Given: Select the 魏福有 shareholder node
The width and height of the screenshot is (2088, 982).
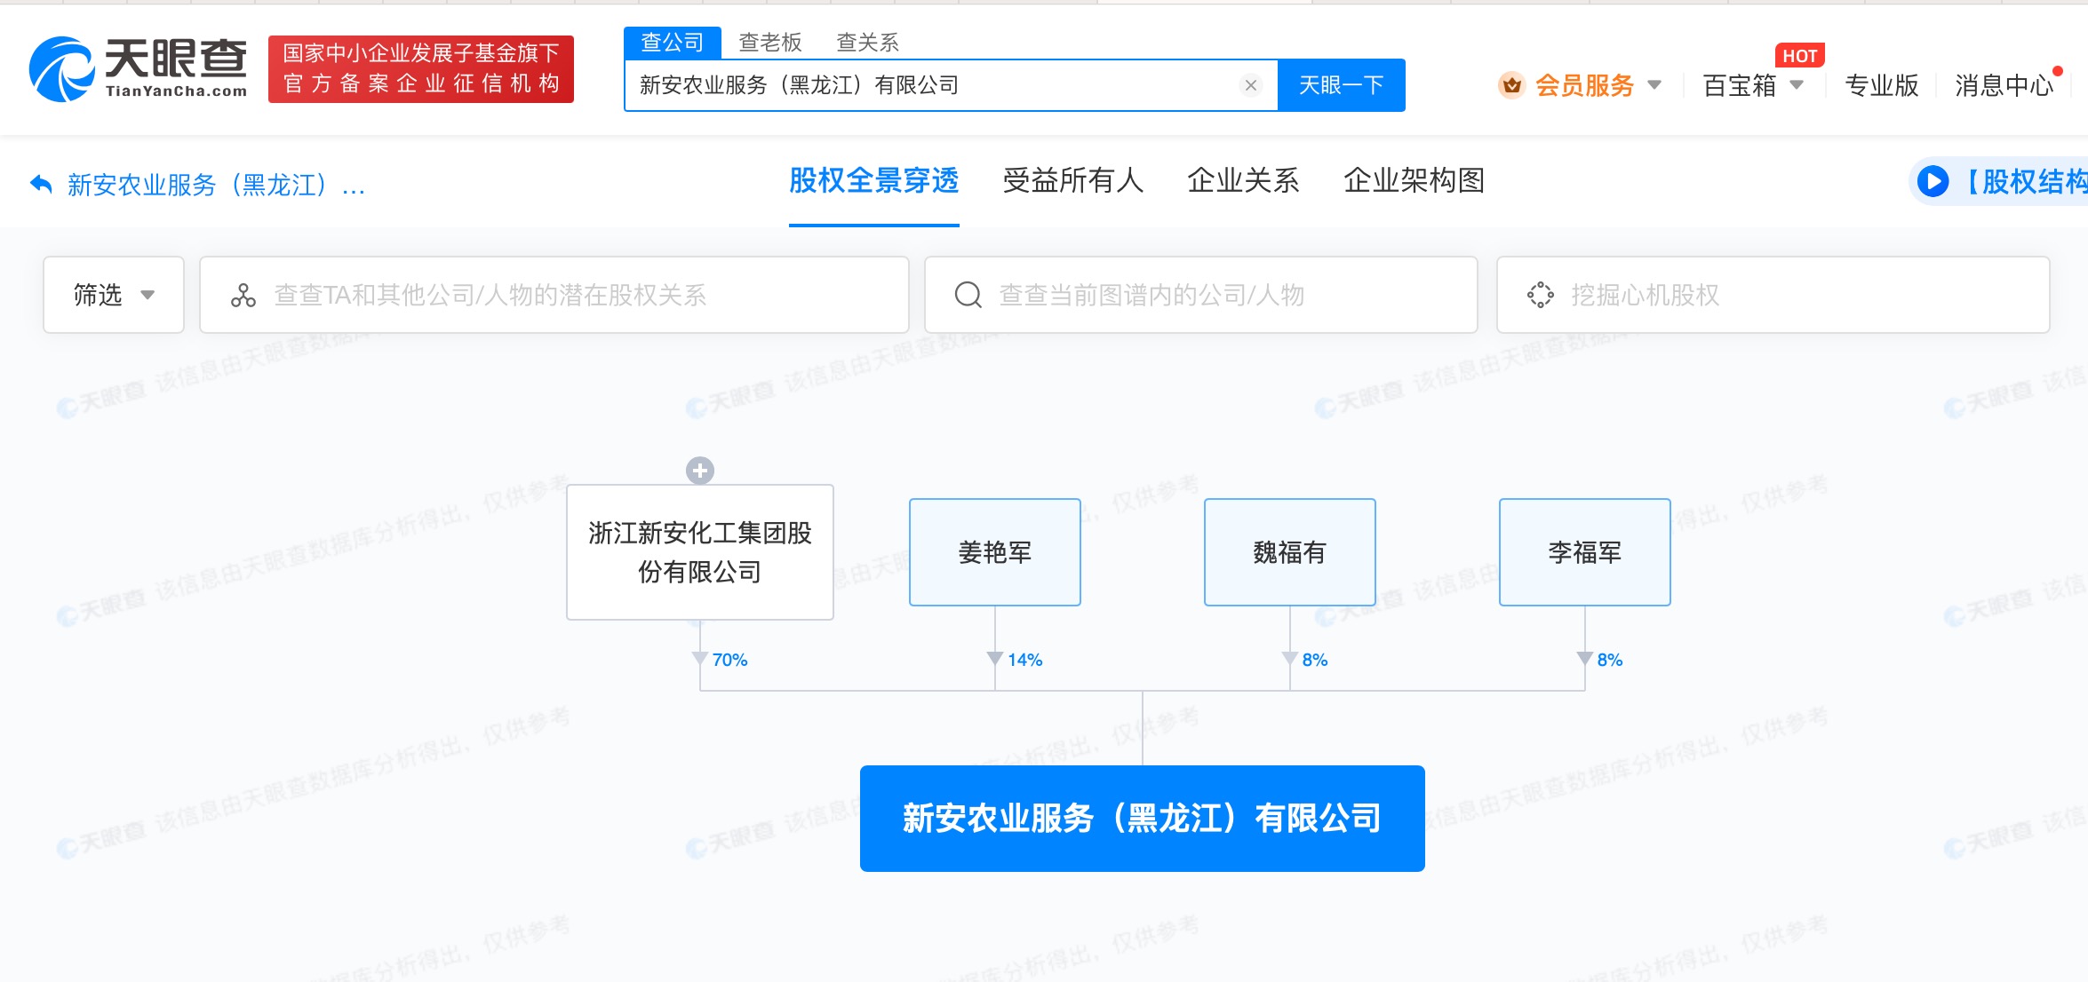Looking at the screenshot, I should tap(1290, 552).
